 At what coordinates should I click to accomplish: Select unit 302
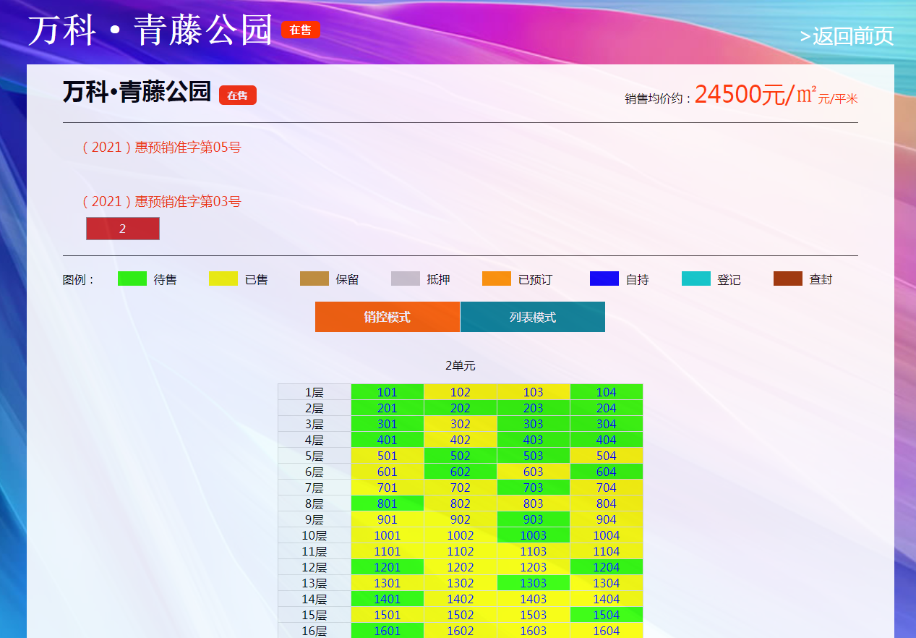click(461, 424)
